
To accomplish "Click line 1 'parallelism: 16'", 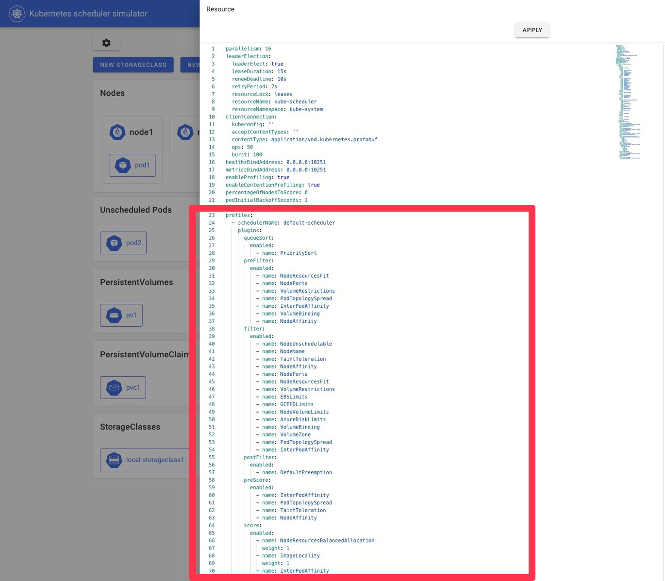I will tap(249, 49).
